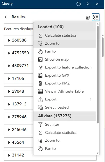105x162 pixels.
Task: Toggle the actions grid menu button
Action: tap(96, 17)
